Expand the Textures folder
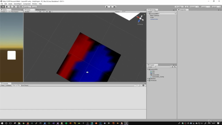222x125 pixels. 148,80
